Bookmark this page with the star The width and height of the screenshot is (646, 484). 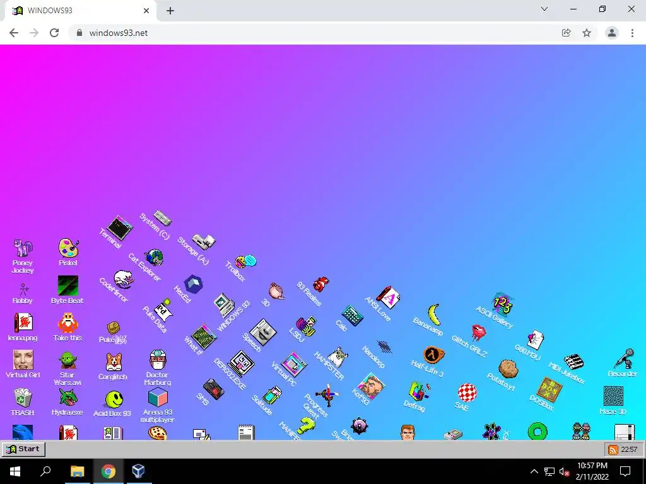(587, 33)
